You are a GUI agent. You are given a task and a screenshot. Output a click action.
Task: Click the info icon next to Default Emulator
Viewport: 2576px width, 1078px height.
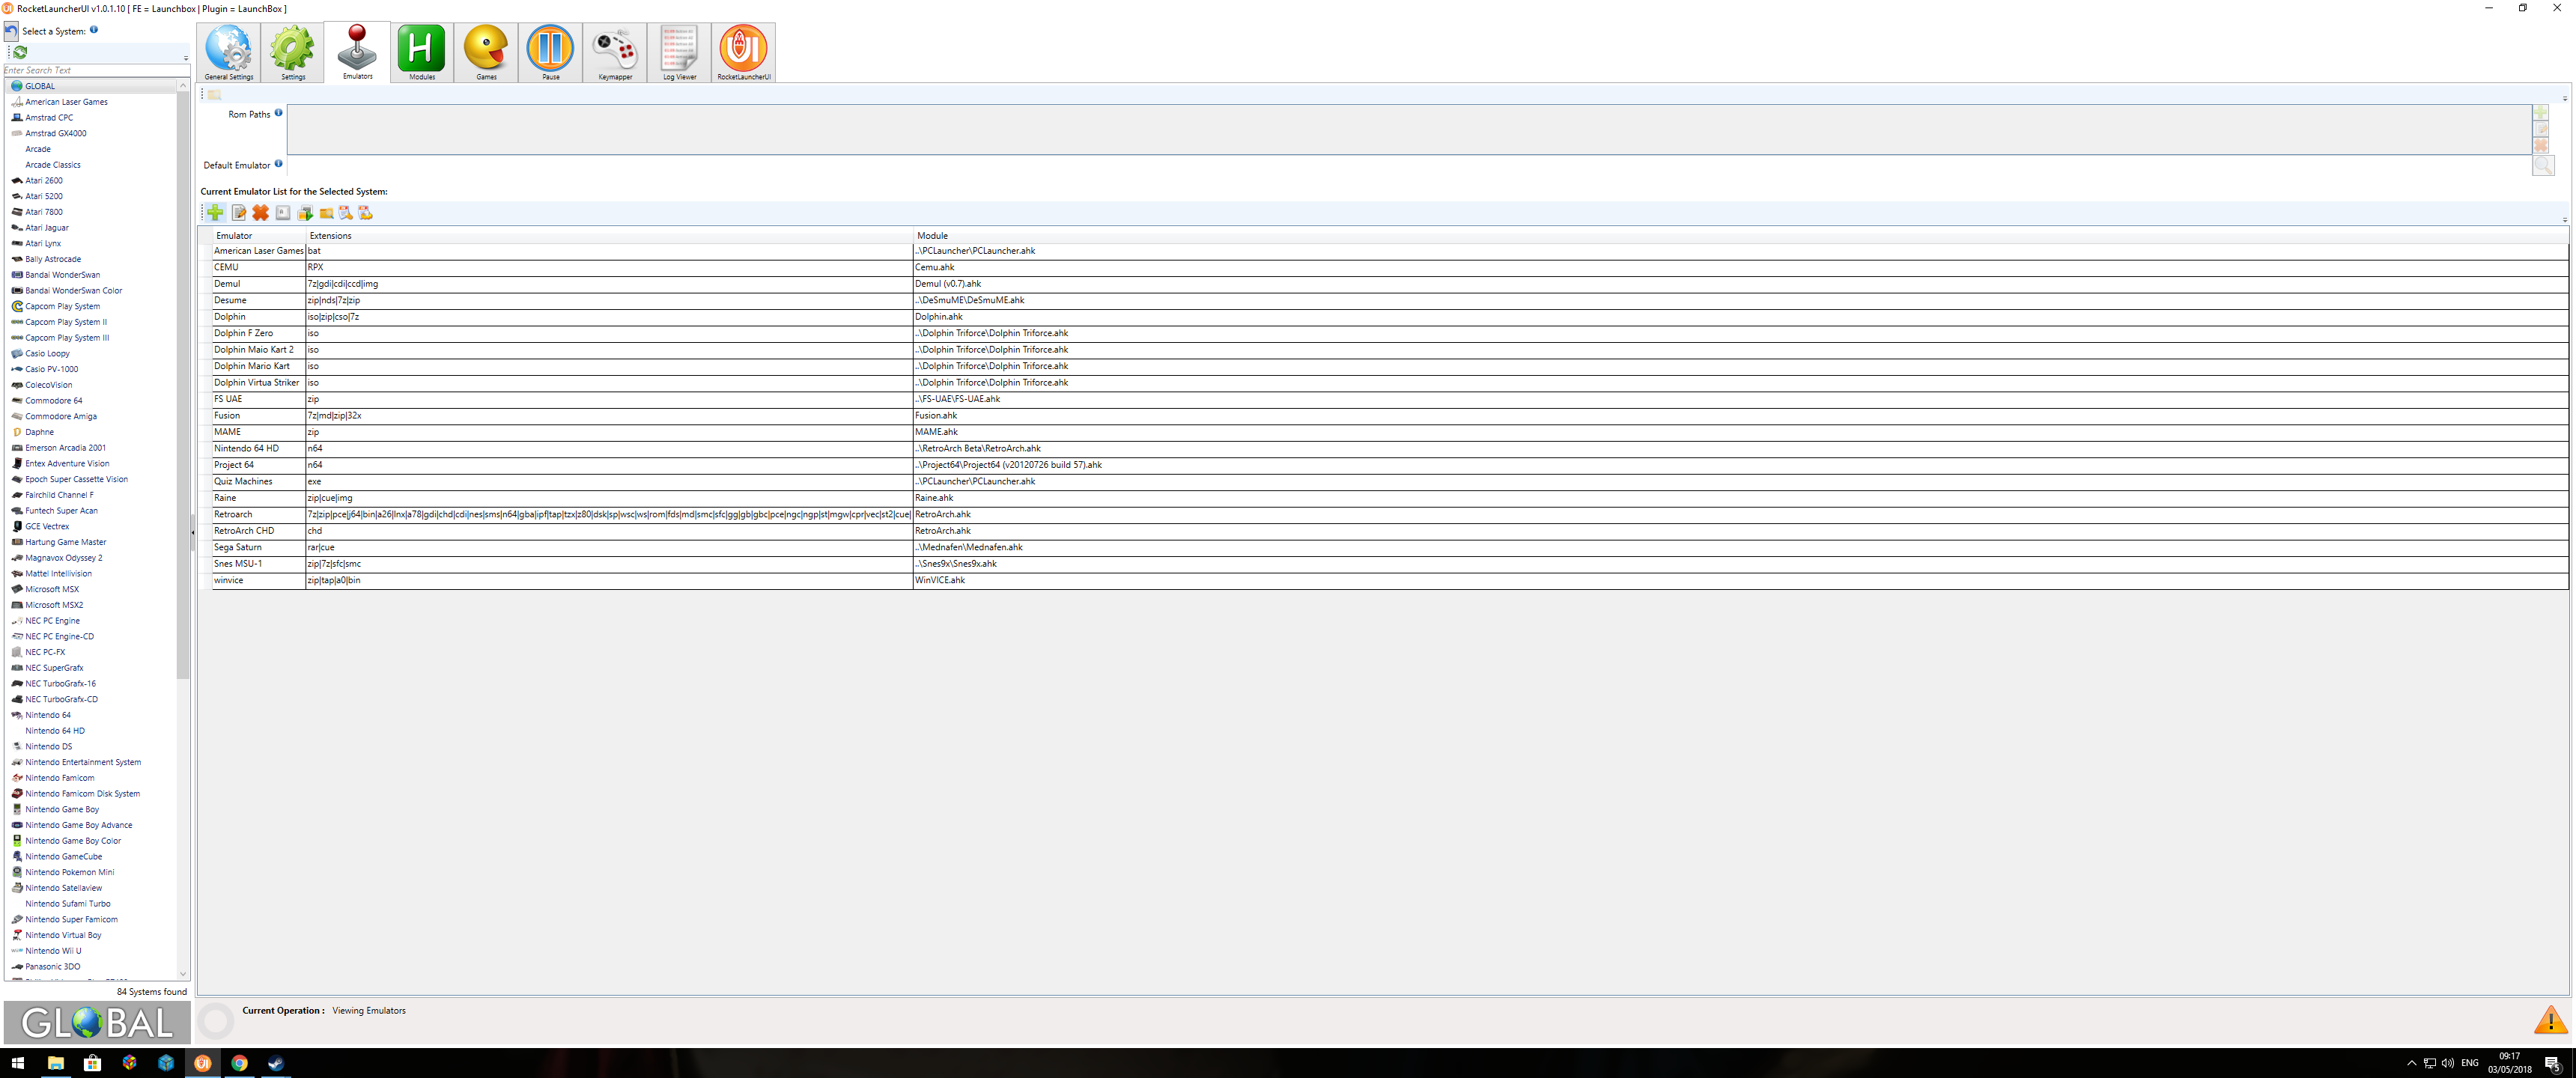pyautogui.click(x=278, y=164)
